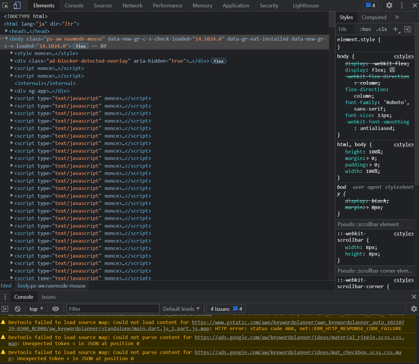Image resolution: width=419 pixels, height=364 pixels.
Task: Click the Elements tree vertical scrollbar thumb
Action: pos(332,19)
